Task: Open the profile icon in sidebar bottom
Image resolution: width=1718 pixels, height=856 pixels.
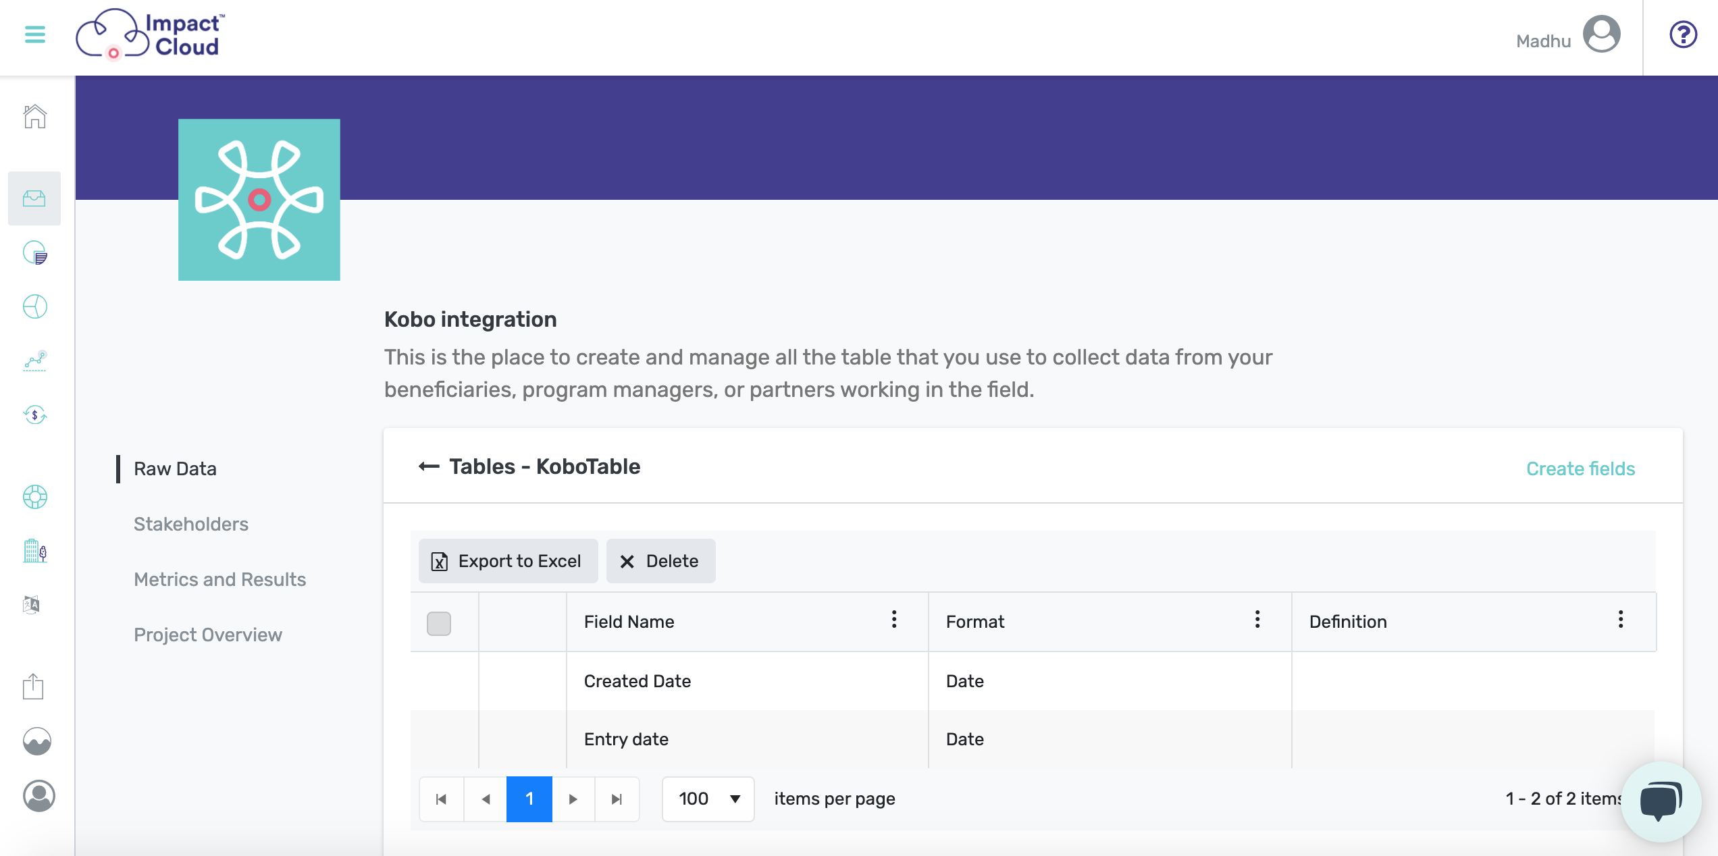Action: [38, 796]
